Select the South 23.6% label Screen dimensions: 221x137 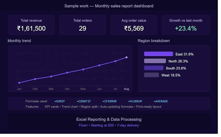(x=176, y=68)
